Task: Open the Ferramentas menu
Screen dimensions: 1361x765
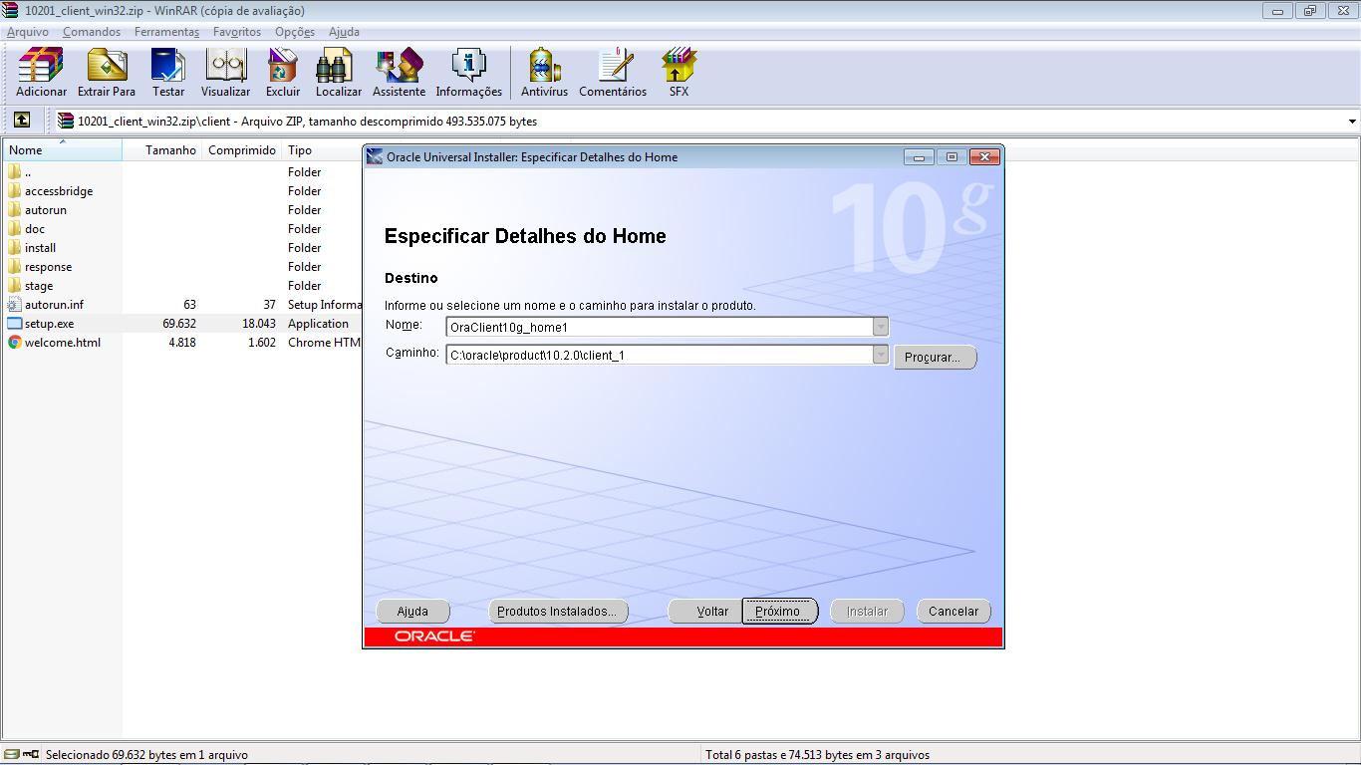Action: 166,31
